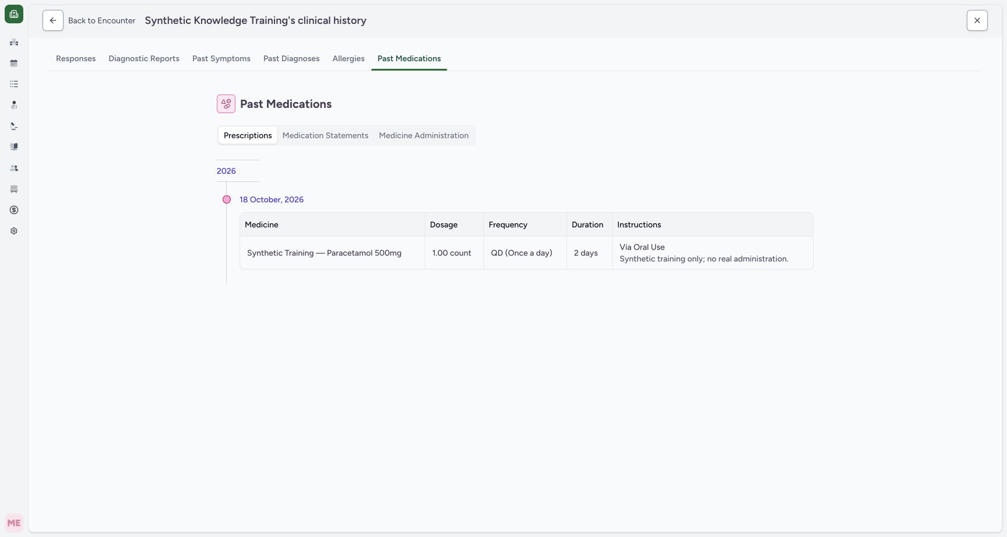Screen dimensions: 1007x537
Task: Click the Frequency column header
Action: pos(525,224)
